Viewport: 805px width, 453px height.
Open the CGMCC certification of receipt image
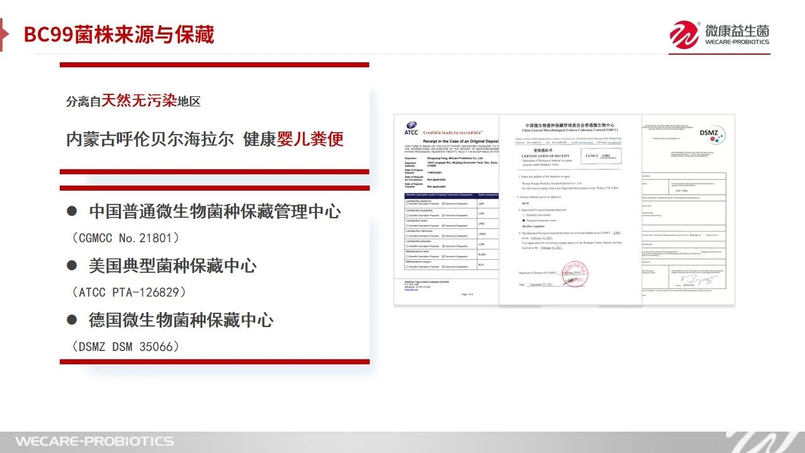(570, 210)
